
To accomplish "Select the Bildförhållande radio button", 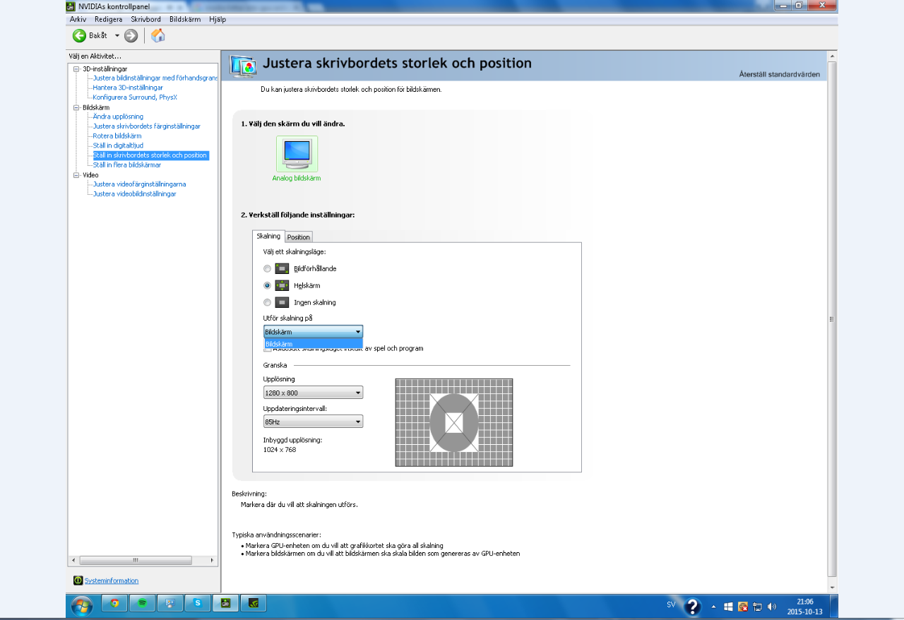I will point(267,268).
